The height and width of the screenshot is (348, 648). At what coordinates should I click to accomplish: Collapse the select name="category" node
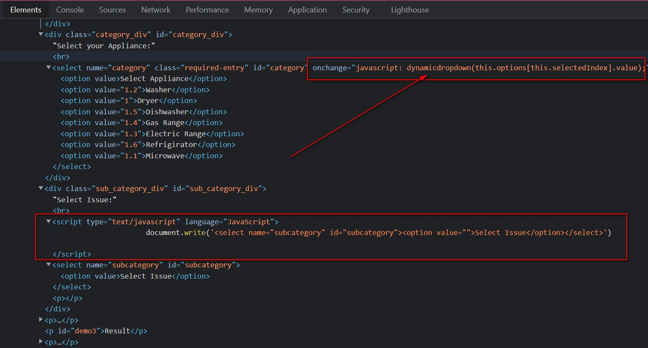tap(49, 68)
